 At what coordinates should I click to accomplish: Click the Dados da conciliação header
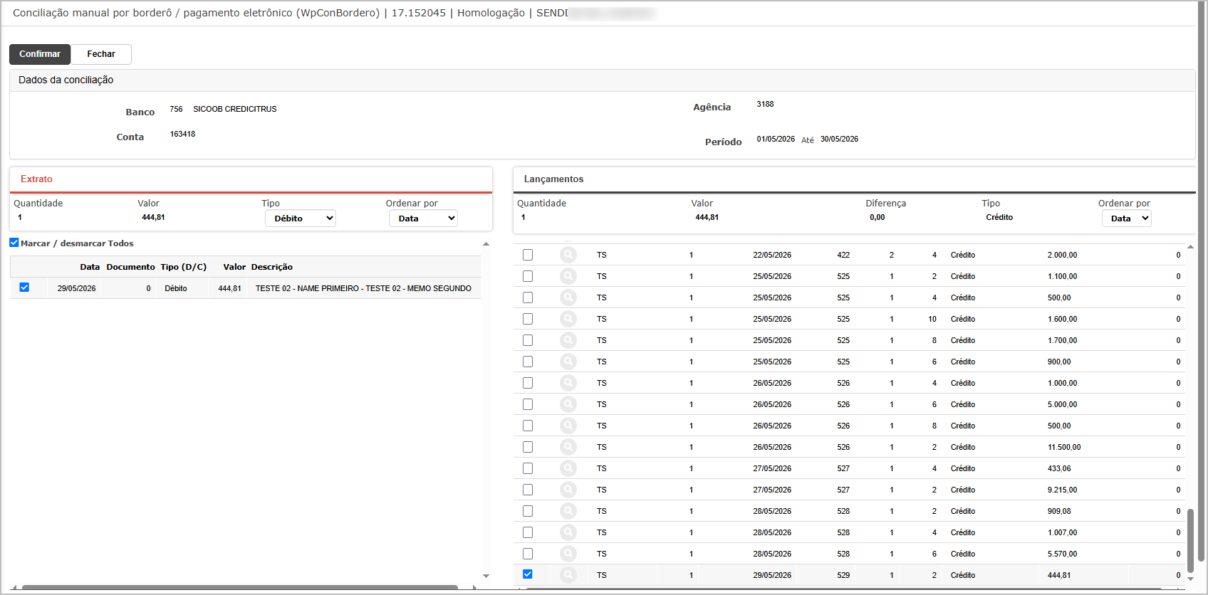pyautogui.click(x=66, y=80)
